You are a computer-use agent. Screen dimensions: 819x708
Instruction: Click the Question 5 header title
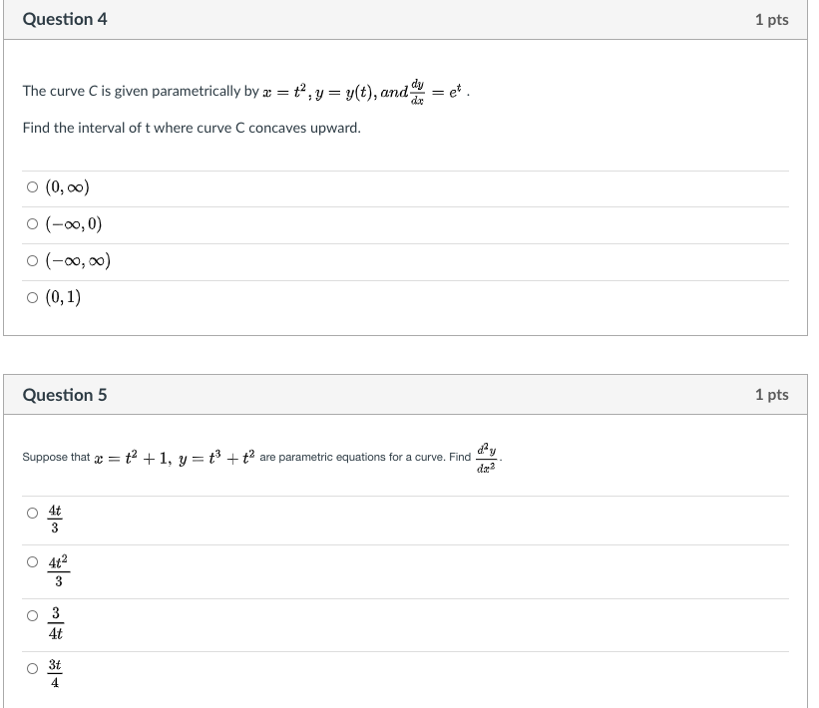[x=65, y=394]
